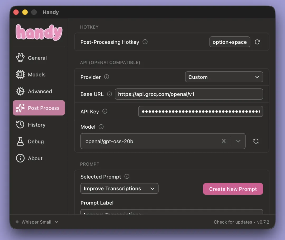
Task: Click the handy logo
Action: [x=39, y=33]
